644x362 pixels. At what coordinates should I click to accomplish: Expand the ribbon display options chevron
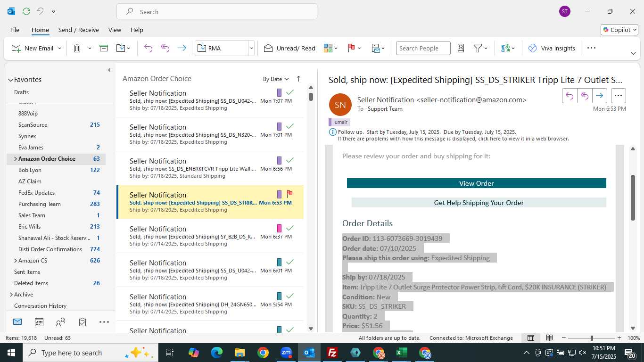click(x=633, y=53)
